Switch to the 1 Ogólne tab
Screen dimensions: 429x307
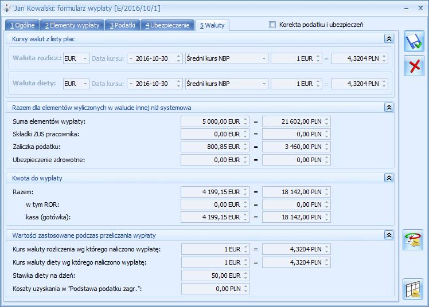22,25
